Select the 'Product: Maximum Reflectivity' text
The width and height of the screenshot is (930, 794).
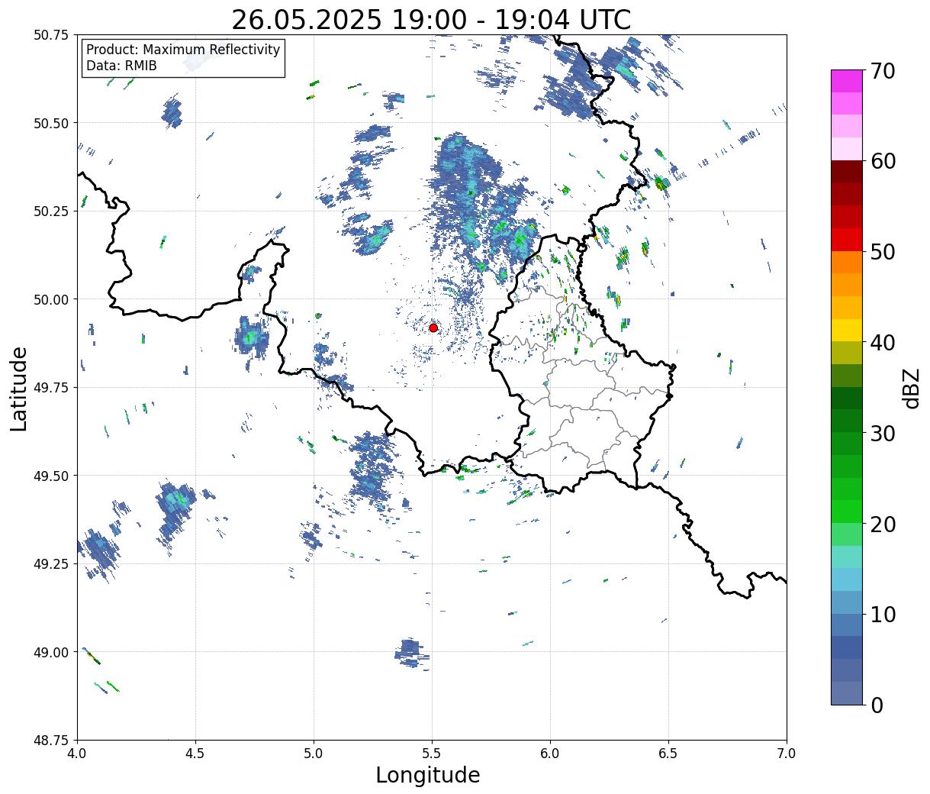pos(183,50)
